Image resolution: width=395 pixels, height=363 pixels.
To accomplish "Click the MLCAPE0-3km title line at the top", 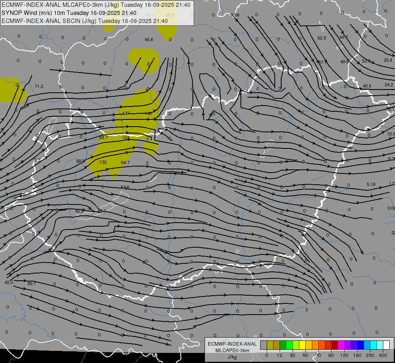I will coord(96,5).
